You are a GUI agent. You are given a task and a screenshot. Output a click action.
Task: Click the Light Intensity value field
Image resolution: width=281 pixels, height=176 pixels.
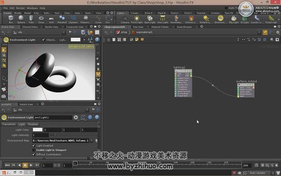41,135
